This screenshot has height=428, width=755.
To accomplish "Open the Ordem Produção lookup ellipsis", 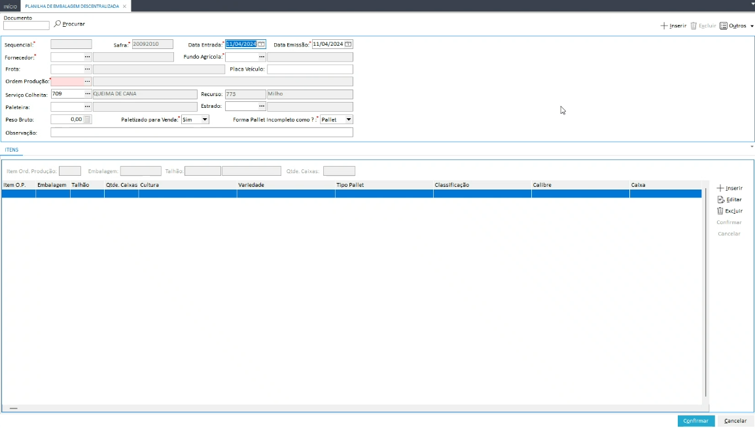I will (87, 81).
